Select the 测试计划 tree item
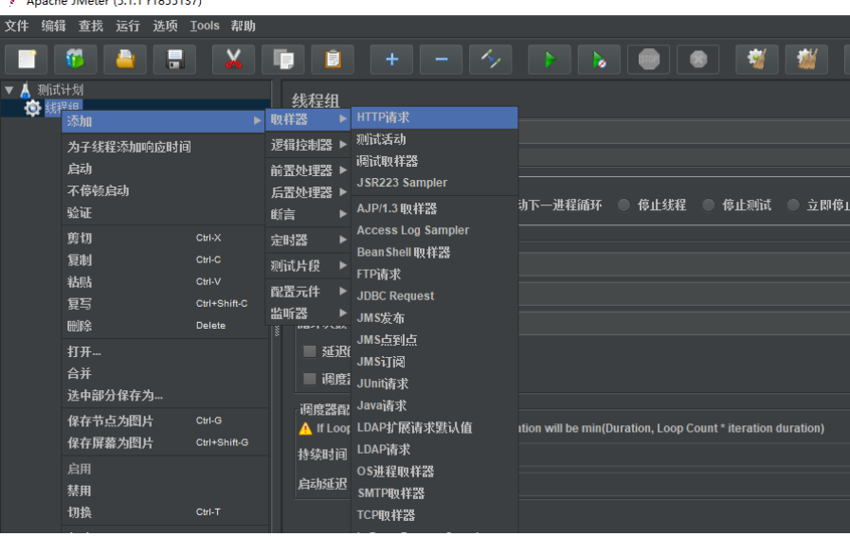 coord(60,90)
